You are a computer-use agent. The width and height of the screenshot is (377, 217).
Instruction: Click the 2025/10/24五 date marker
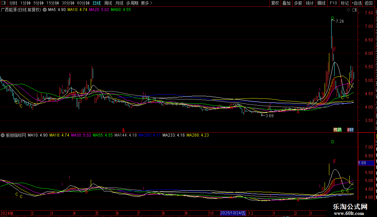pyautogui.click(x=233, y=213)
